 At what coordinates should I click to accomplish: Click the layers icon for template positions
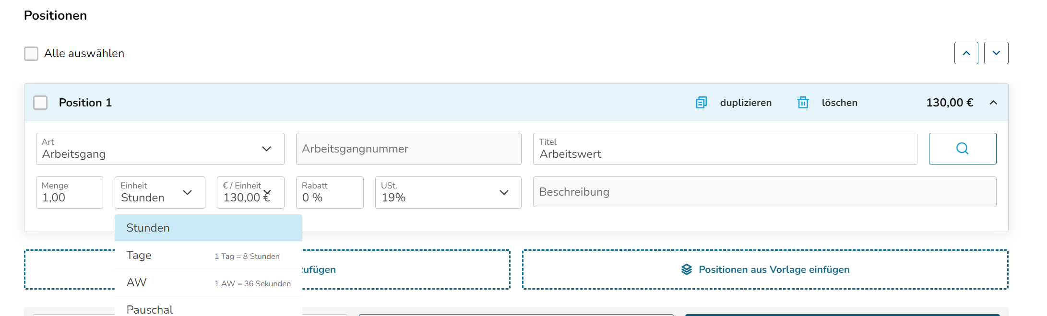[x=687, y=269]
